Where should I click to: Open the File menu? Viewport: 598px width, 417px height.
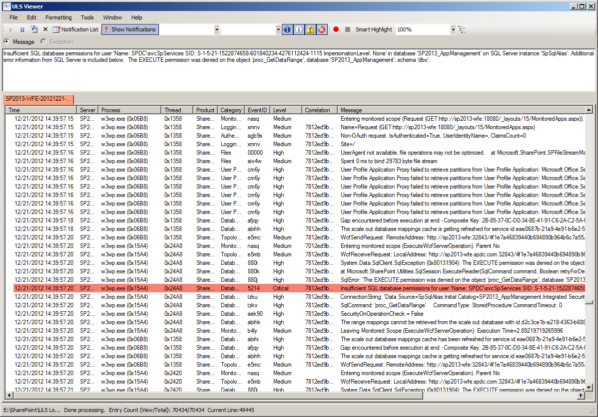tap(13, 17)
